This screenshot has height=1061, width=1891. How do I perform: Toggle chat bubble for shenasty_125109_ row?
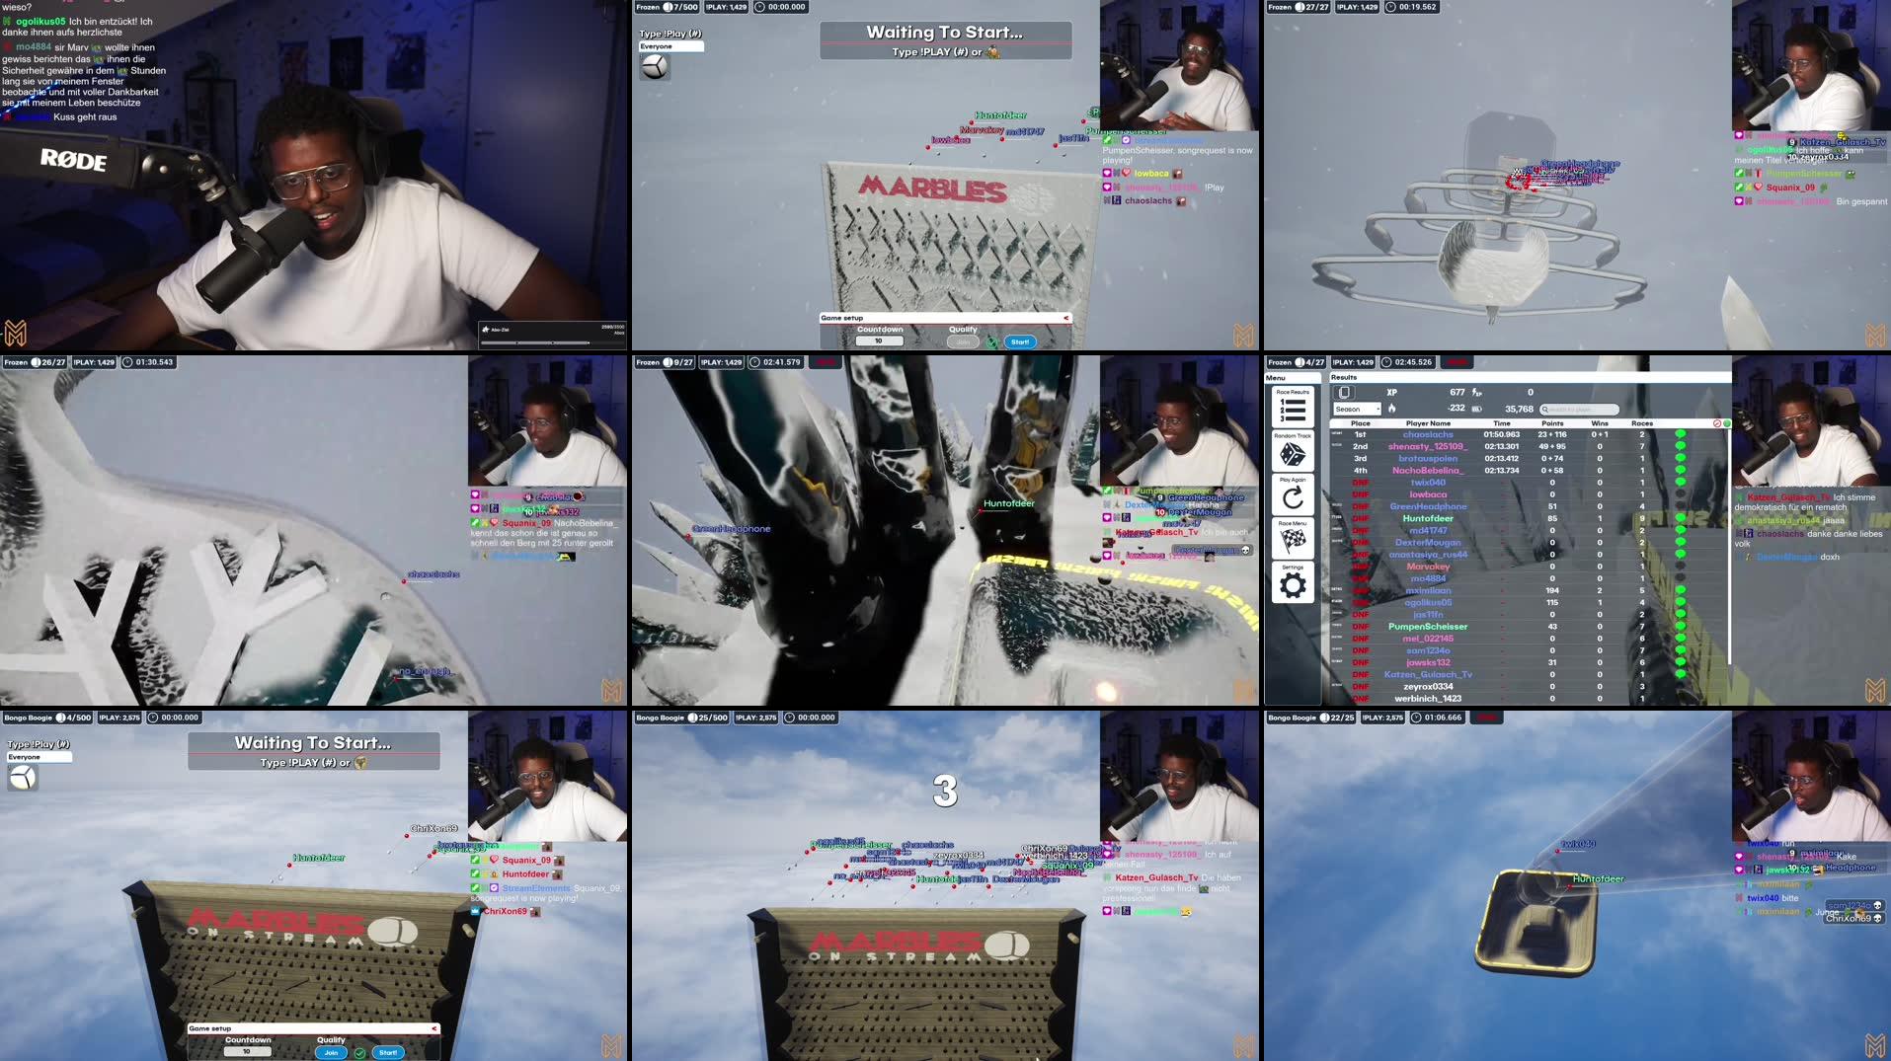click(1680, 446)
